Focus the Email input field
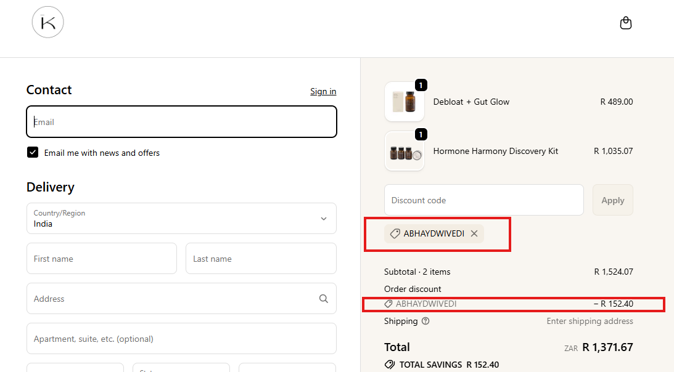Screen dimensions: 674x372 pos(181,122)
